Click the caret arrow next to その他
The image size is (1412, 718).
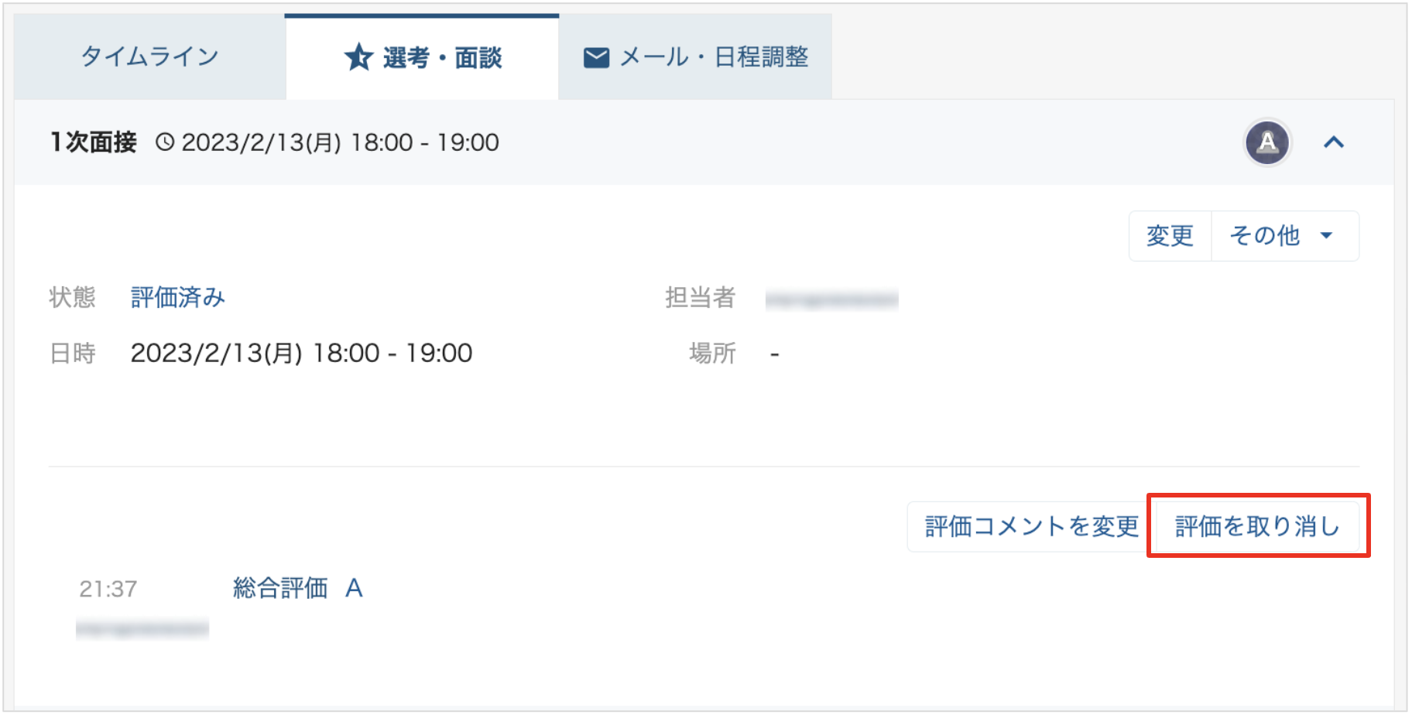pyautogui.click(x=1326, y=236)
